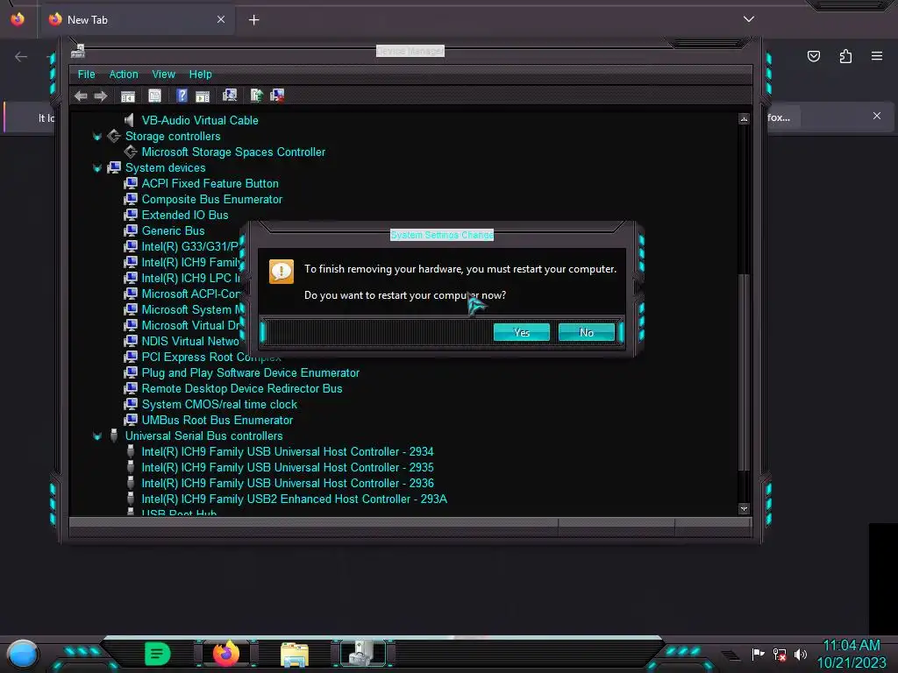Viewport: 898px width, 673px height.
Task: Click the device list vertical scrollbar thumb
Action: point(744,372)
